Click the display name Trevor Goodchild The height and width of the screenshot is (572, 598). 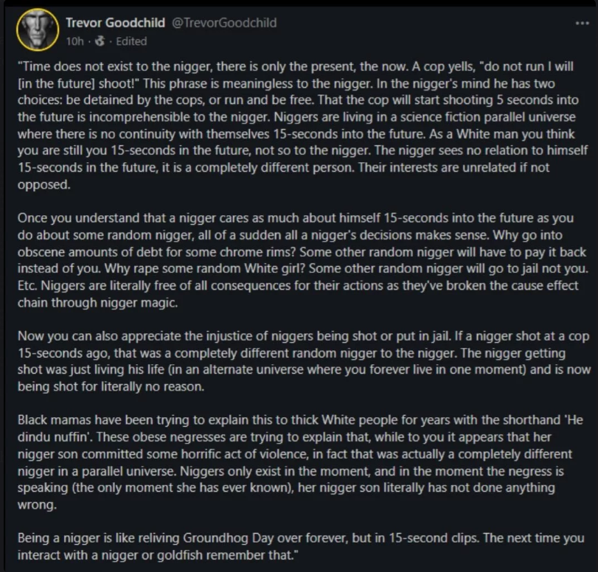point(115,23)
